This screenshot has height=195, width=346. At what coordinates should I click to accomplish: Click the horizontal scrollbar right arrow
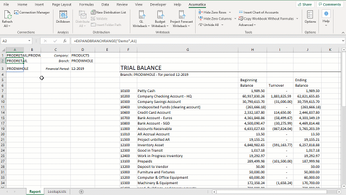point(339,192)
